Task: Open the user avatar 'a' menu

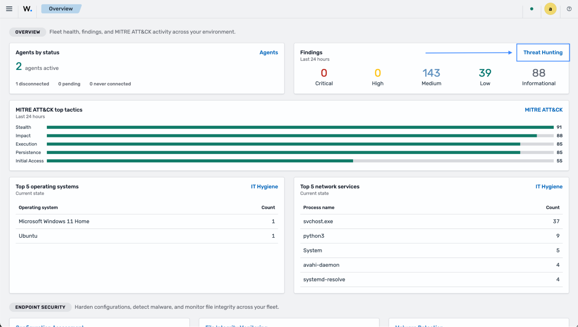Action: tap(550, 9)
